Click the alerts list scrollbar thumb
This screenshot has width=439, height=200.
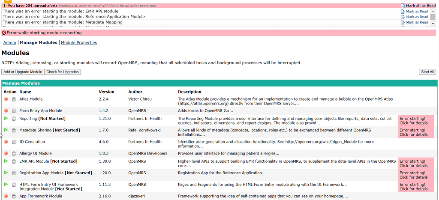[433, 17]
